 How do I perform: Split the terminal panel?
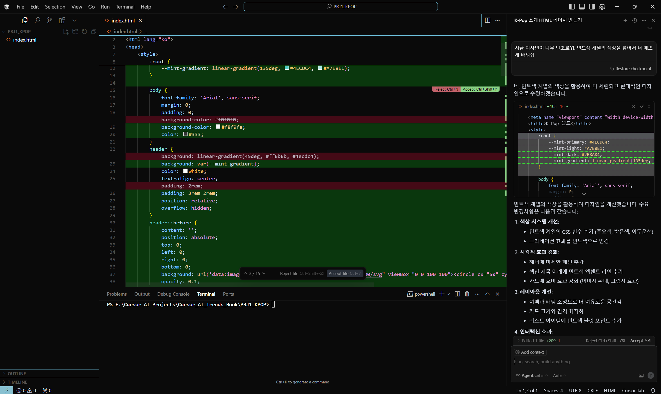tap(457, 294)
